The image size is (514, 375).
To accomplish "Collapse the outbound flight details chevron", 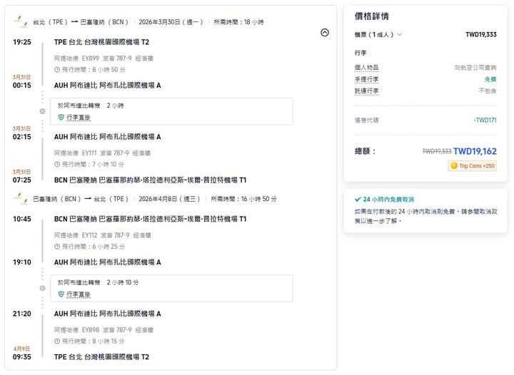I will 325,32.
